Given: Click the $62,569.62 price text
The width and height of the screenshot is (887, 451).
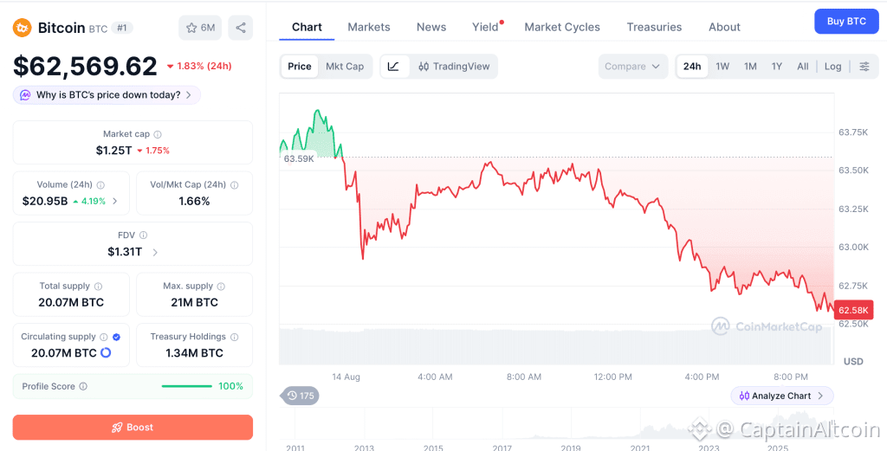Looking at the screenshot, I should (x=86, y=66).
